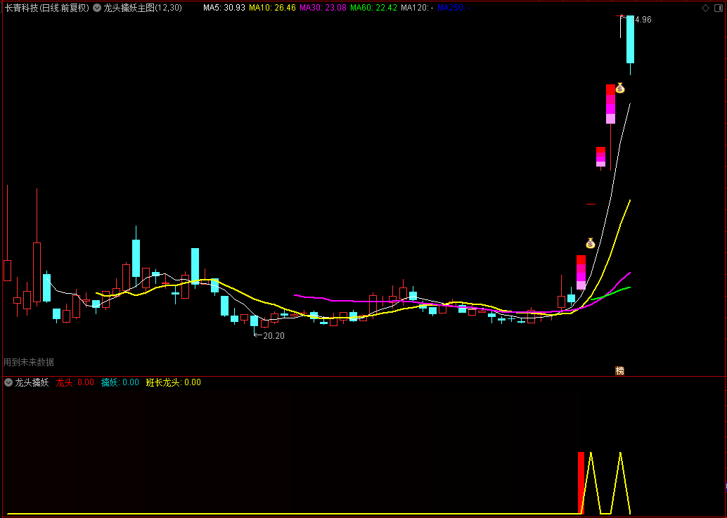727x518 pixels.
Task: Click the 擒妖: 0.00 value label
Action: click(120, 382)
